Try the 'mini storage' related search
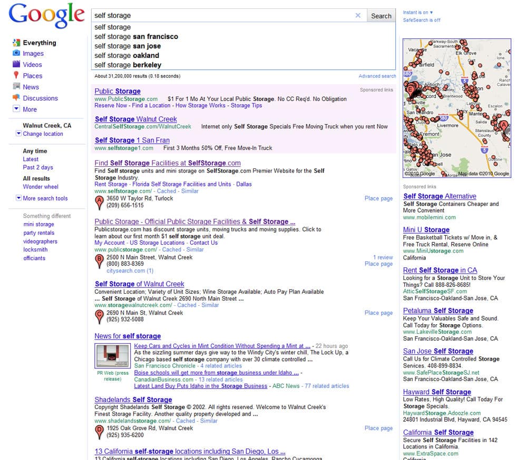Screen dimensions: 527x460 38,224
